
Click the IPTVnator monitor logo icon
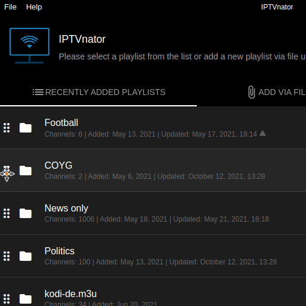coord(29,46)
